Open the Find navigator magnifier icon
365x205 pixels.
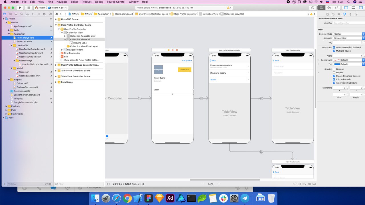coord(21,14)
